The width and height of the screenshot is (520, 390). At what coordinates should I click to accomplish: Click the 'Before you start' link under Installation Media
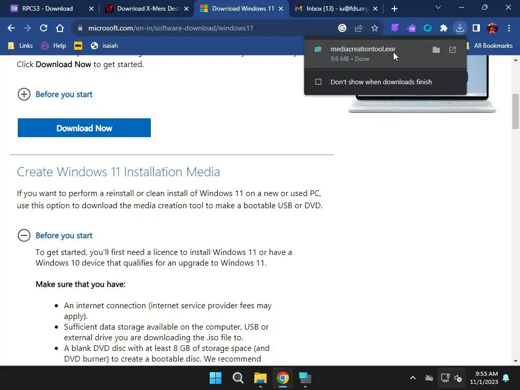tap(64, 236)
